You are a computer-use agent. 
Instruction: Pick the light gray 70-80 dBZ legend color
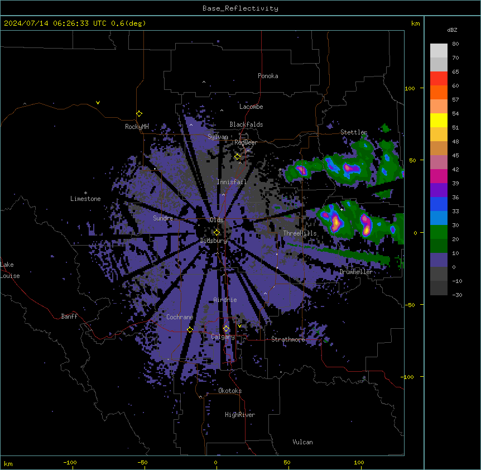coord(439,51)
